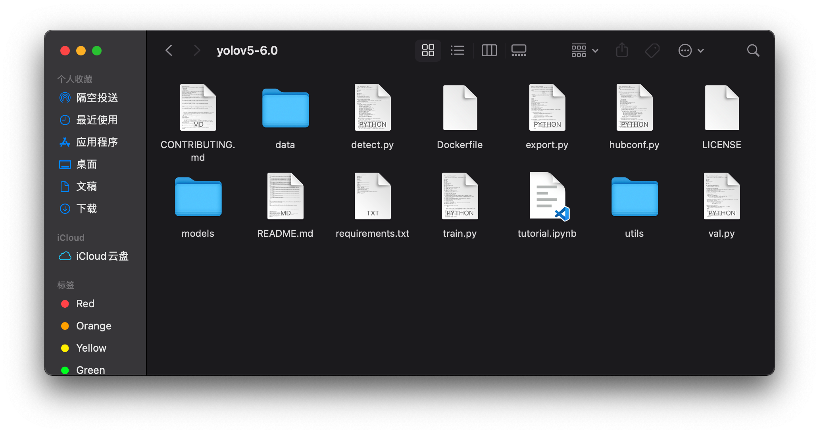The height and width of the screenshot is (434, 819).
Task: Click the Dockerfile name label
Action: 460,145
